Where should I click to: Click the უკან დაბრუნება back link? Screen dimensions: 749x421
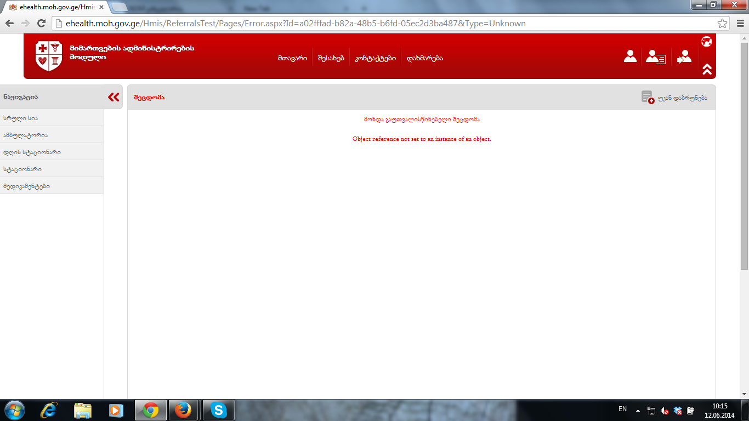point(682,98)
